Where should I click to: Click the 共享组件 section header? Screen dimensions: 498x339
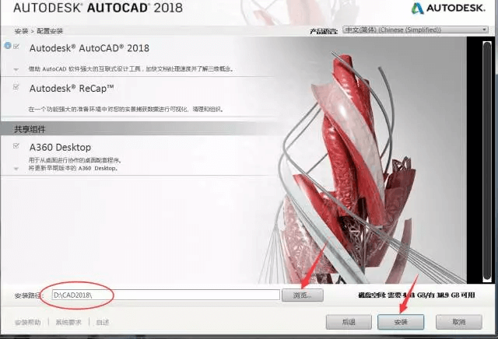(x=30, y=129)
